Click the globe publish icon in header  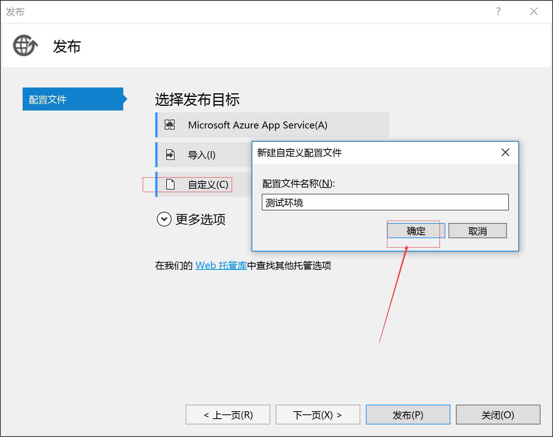[25, 46]
